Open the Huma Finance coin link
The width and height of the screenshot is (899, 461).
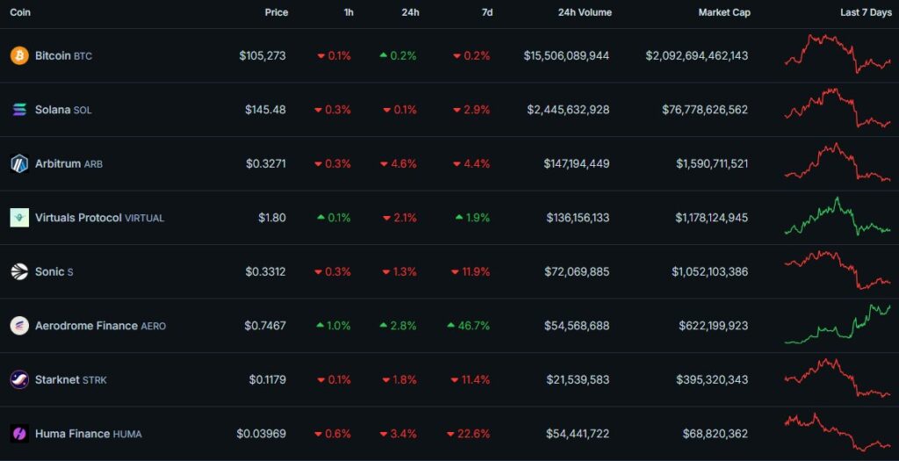[x=72, y=434]
